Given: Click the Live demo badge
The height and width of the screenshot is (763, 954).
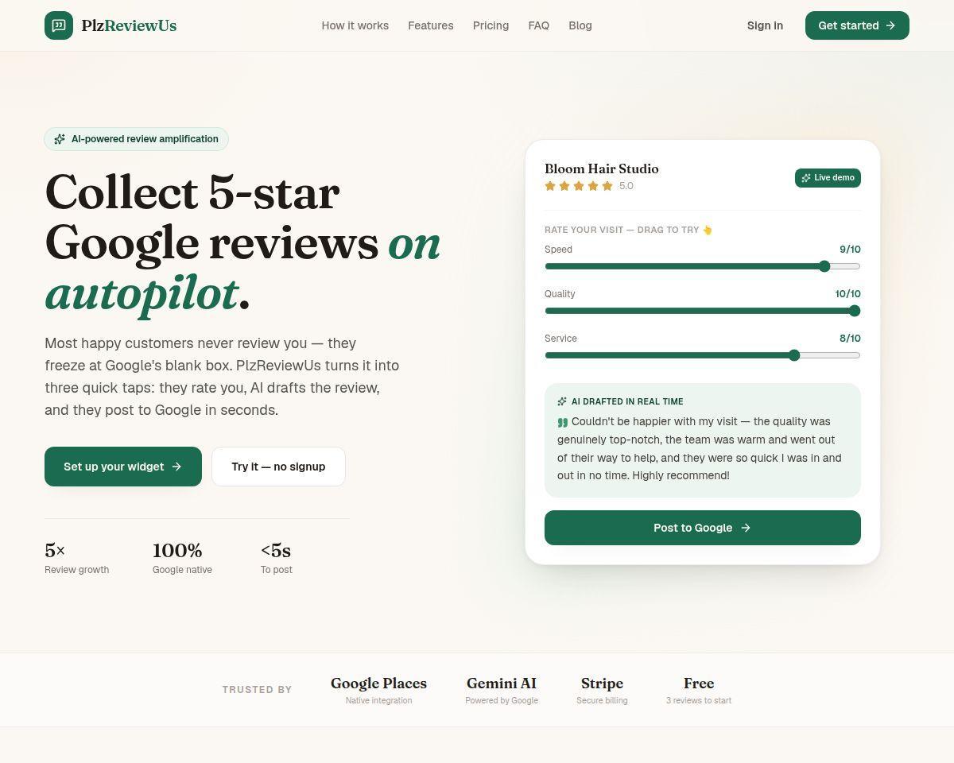Looking at the screenshot, I should [828, 178].
